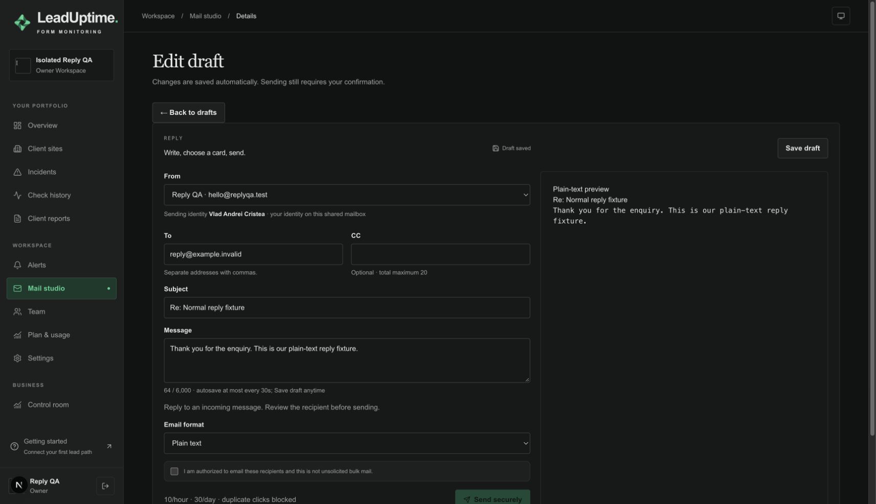Click the Getting started help circle icon

click(14, 447)
